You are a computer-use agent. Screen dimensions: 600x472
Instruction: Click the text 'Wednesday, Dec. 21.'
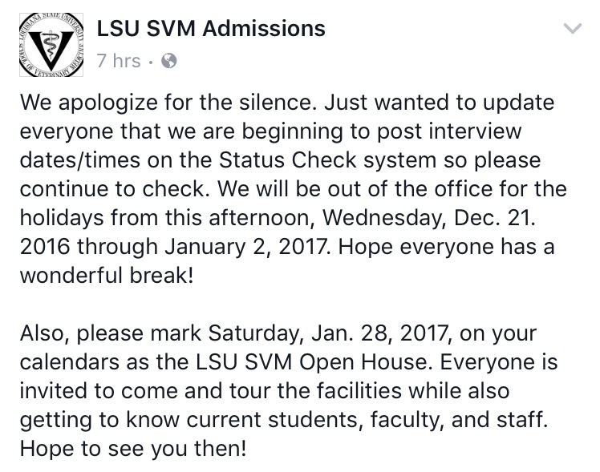[428, 218]
